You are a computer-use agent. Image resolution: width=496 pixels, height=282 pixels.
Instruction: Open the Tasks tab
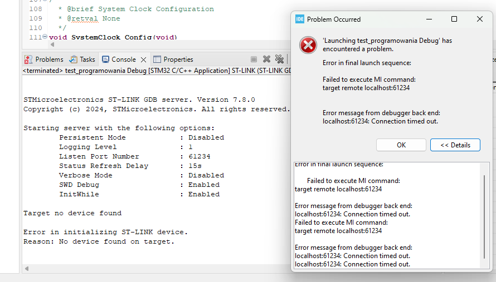pyautogui.click(x=82, y=60)
